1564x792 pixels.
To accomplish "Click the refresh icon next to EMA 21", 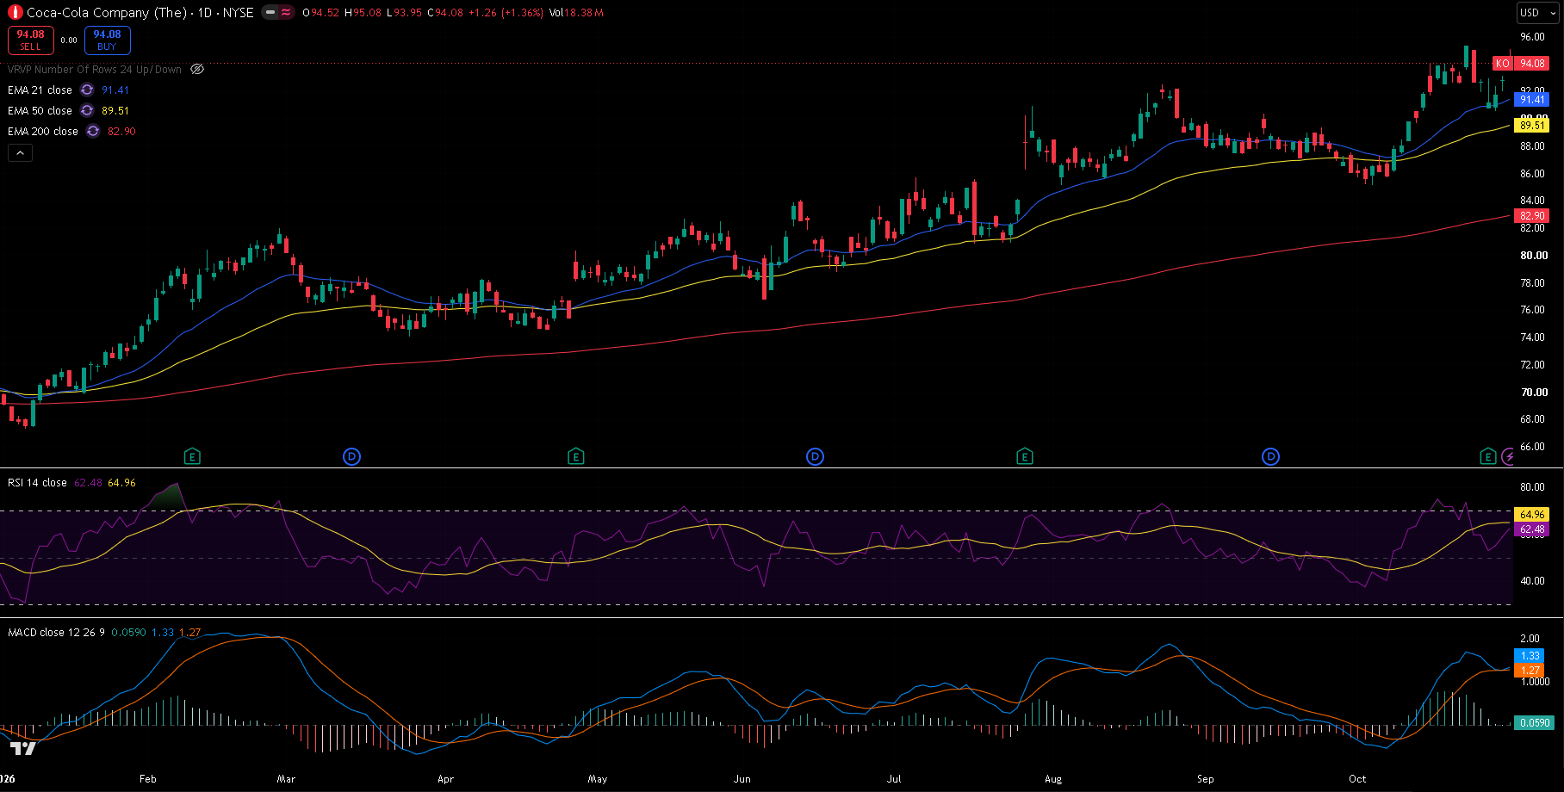I will [x=87, y=90].
